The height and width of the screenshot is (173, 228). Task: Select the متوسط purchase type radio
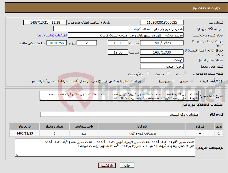pyautogui.click(x=173, y=81)
